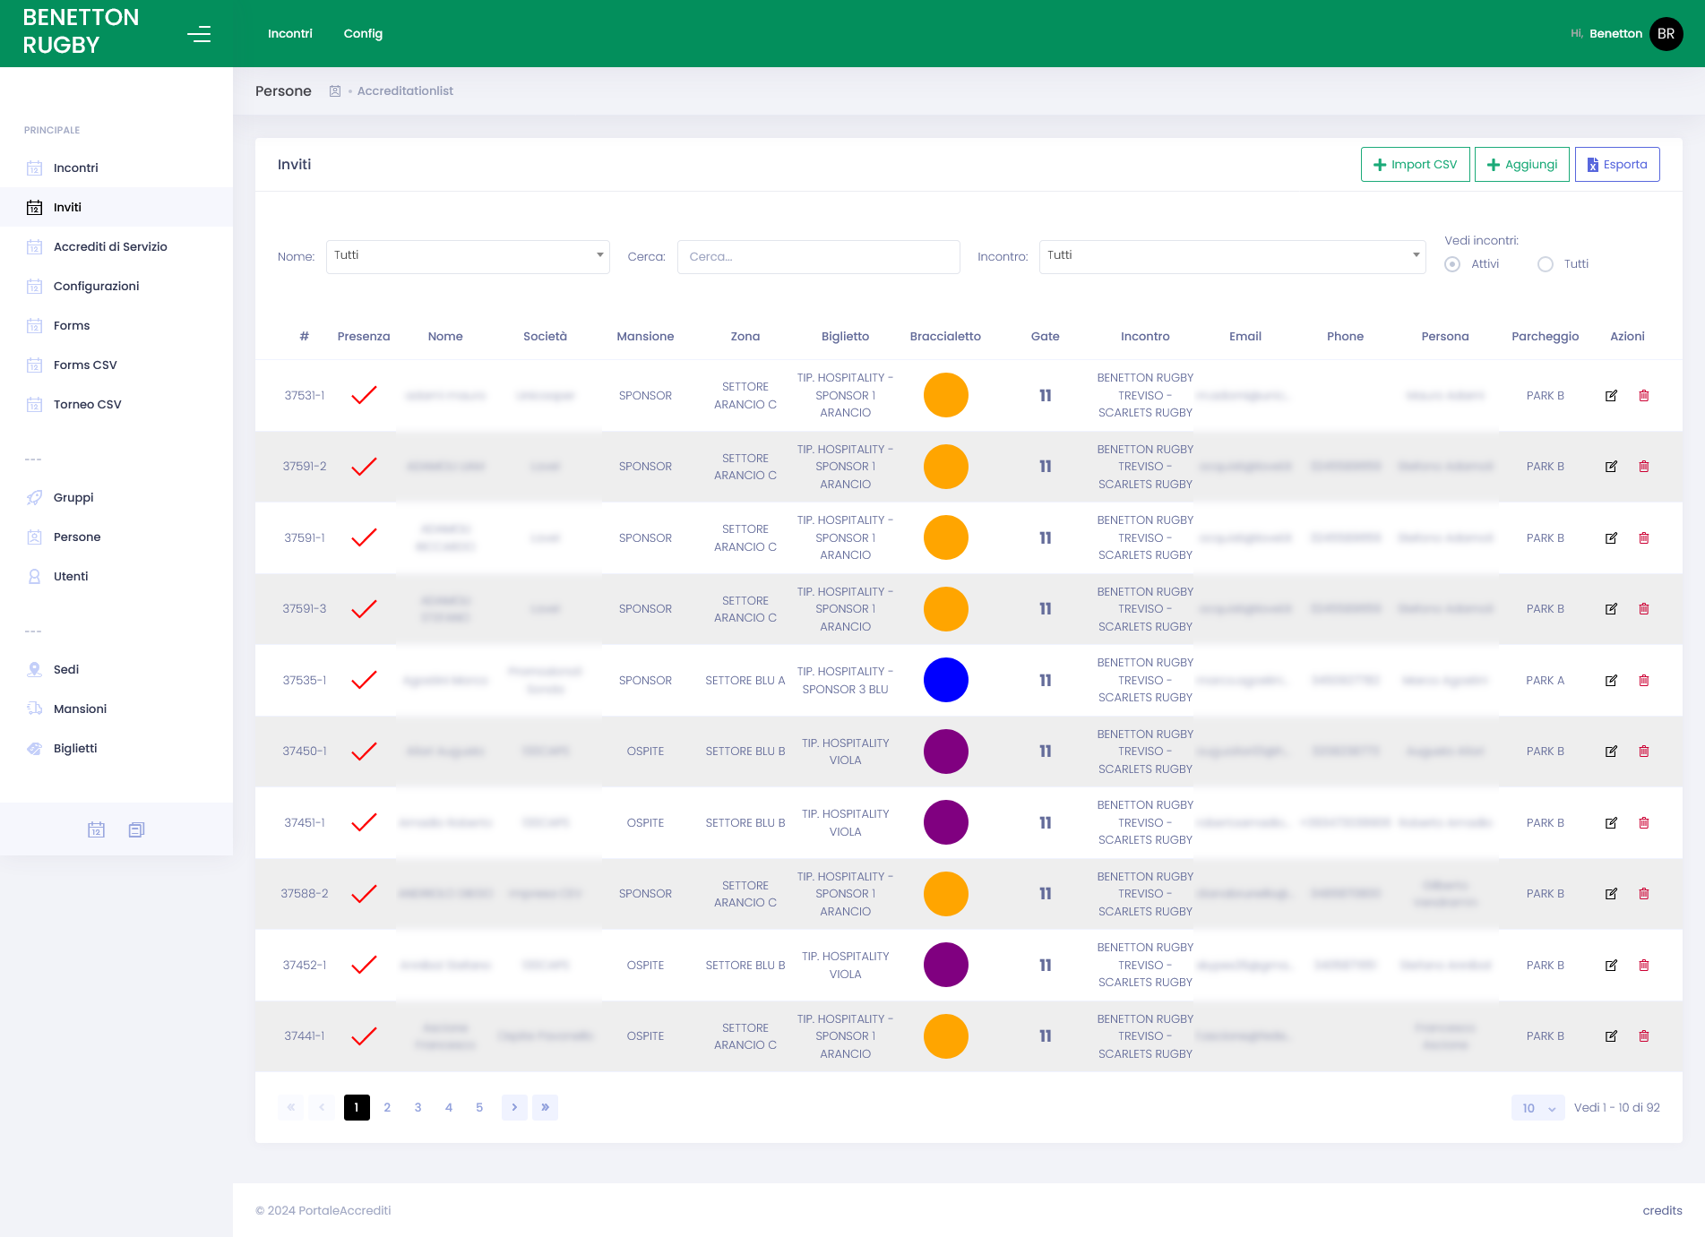Delete invite row 37591-1

[1644, 538]
